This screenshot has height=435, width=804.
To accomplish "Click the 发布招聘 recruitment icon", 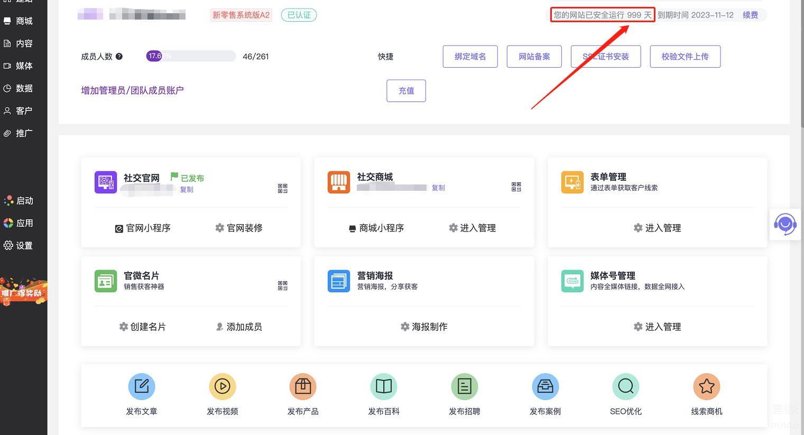I will 464,387.
